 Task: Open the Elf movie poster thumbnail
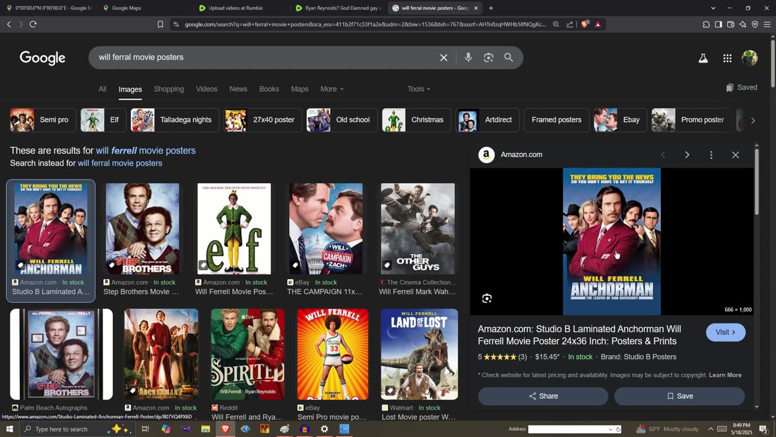click(x=234, y=229)
